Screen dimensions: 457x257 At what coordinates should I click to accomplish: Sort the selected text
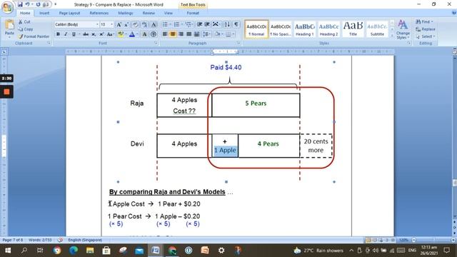tap(227, 24)
